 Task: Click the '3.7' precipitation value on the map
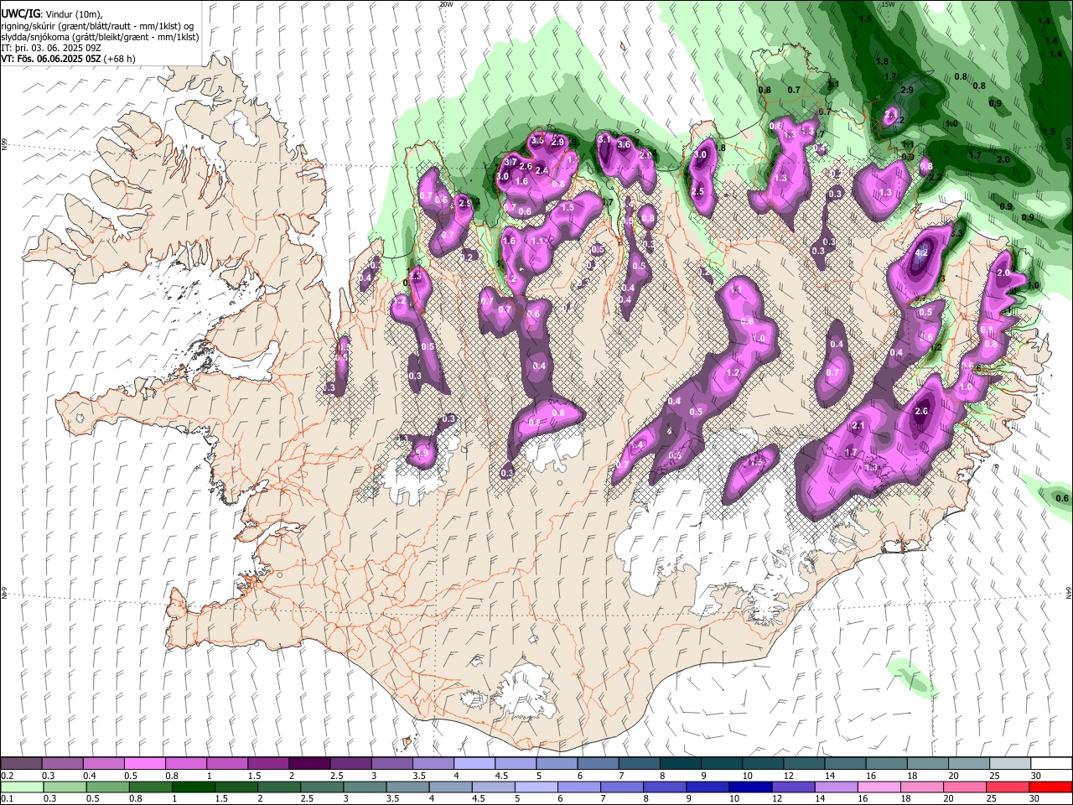click(511, 162)
